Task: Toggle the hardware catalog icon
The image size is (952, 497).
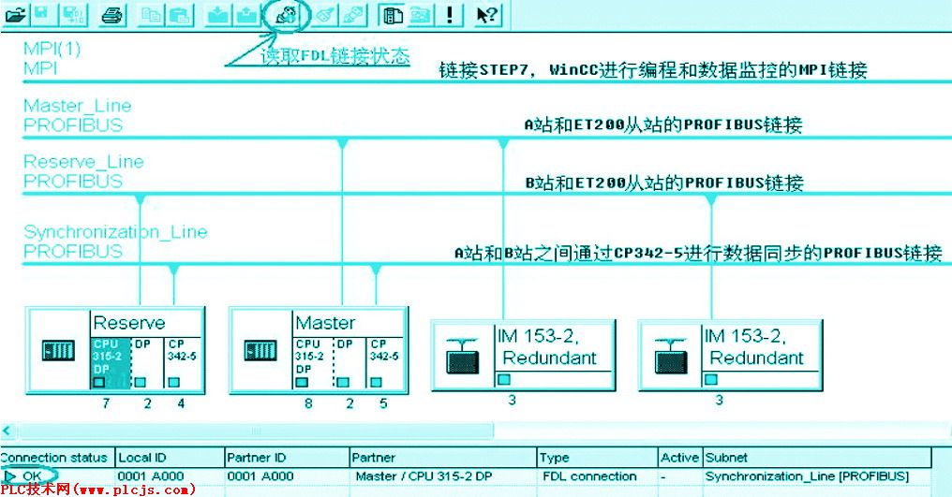Action: tap(393, 15)
